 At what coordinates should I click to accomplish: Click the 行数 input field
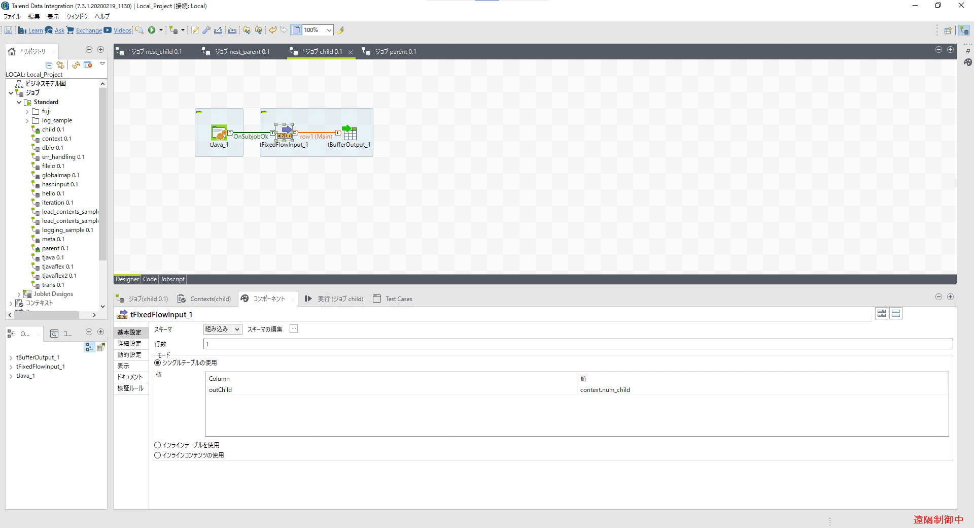tap(578, 344)
